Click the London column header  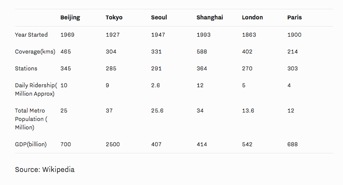(252, 18)
